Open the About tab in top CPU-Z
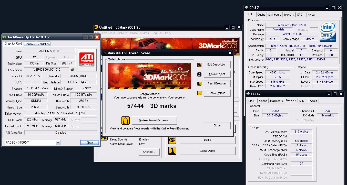 [x=312, y=15]
